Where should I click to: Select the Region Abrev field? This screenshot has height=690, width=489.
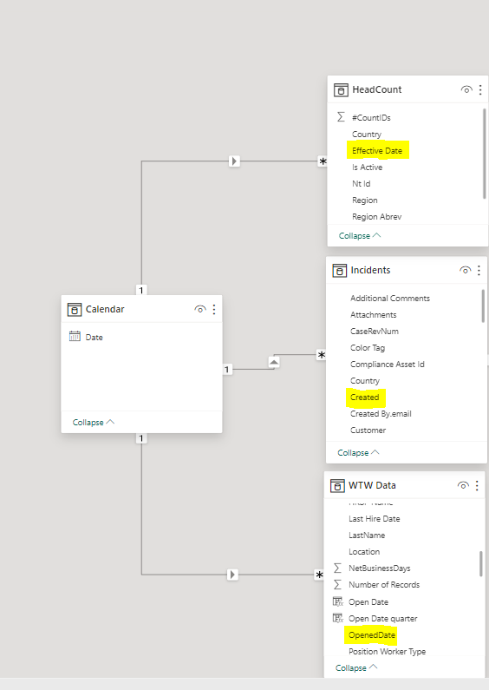[x=377, y=216]
